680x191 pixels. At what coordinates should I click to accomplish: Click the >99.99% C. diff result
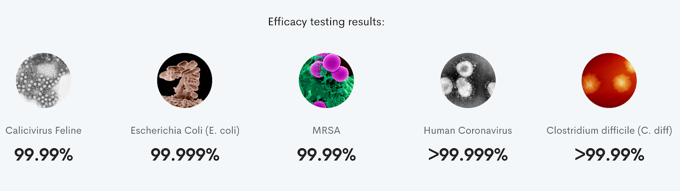pos(609,154)
